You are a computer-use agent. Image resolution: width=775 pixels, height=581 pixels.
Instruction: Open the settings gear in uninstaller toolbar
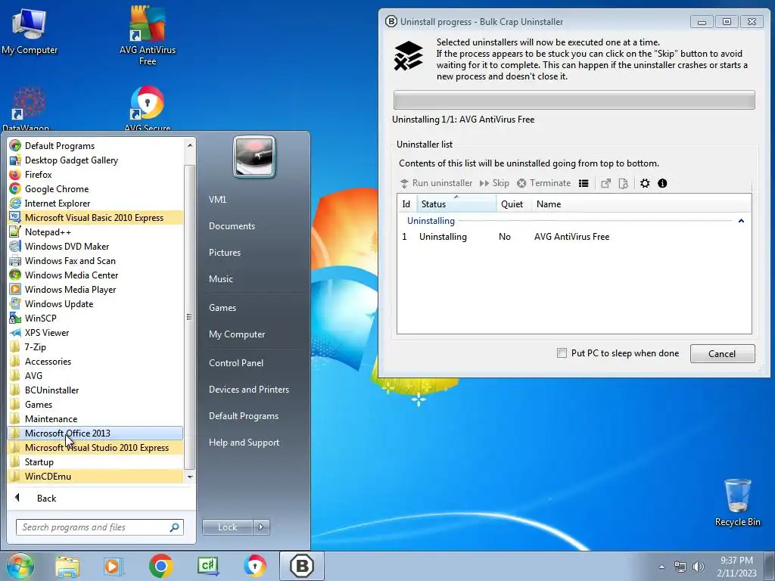645,183
